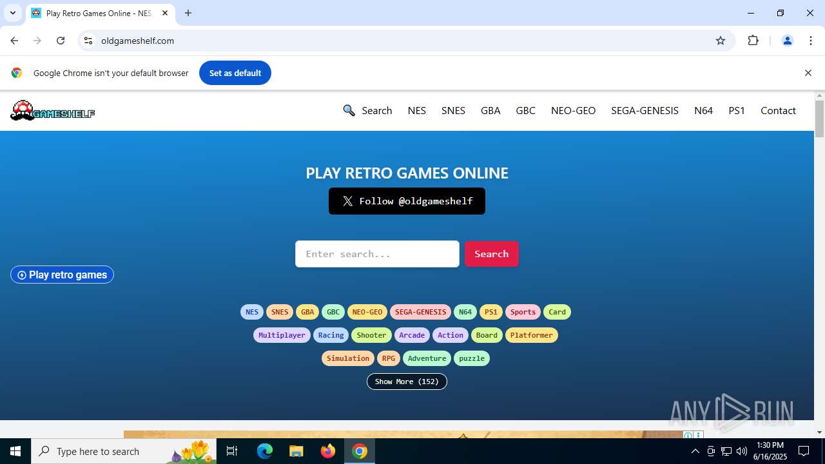Select the SNES category tag
The image size is (825, 464).
pyautogui.click(x=280, y=312)
